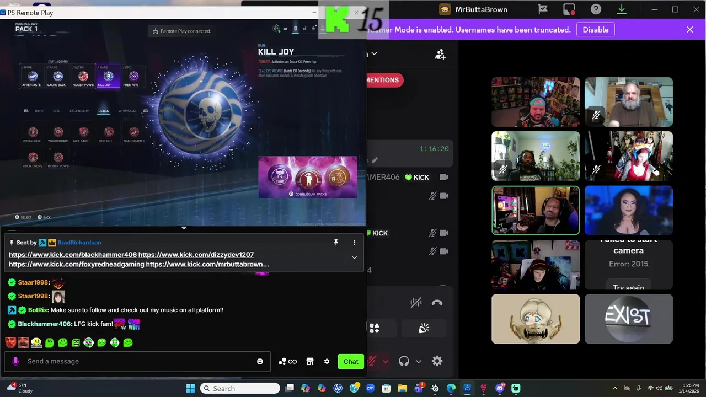This screenshot has width=706, height=397.
Task: Select the green-highlighted speaker video tile
Action: (x=536, y=210)
